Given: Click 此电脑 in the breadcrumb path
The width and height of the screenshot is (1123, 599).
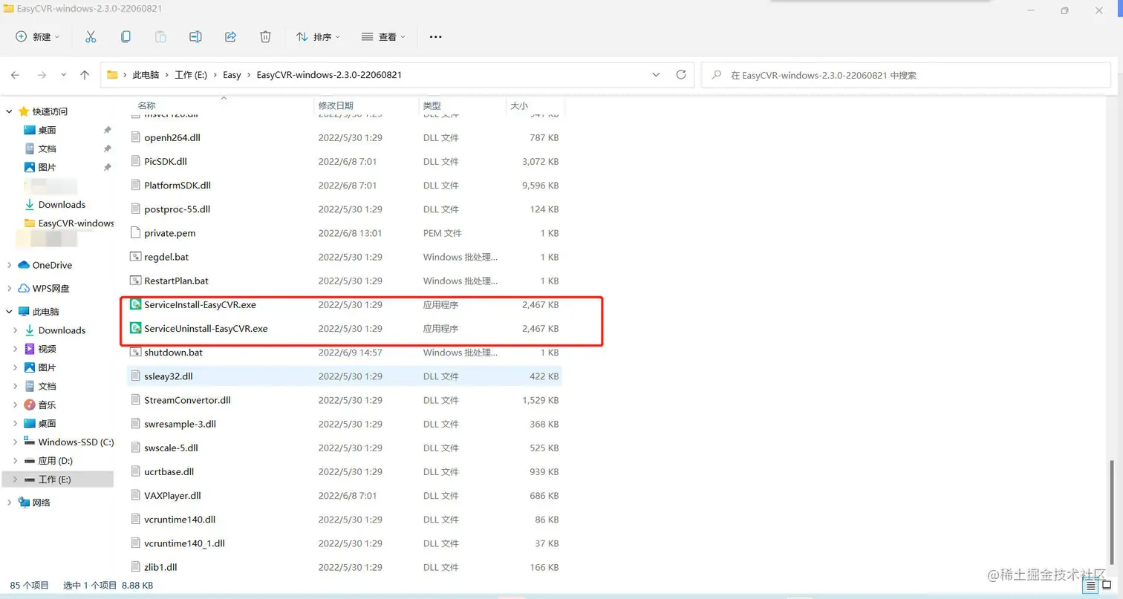Looking at the screenshot, I should [146, 75].
